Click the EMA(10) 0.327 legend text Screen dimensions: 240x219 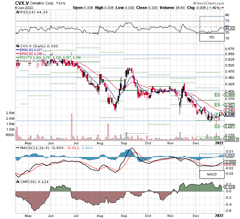(x=31, y=50)
